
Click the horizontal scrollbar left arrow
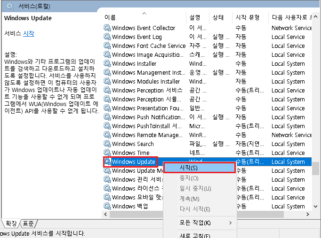(x=105, y=214)
